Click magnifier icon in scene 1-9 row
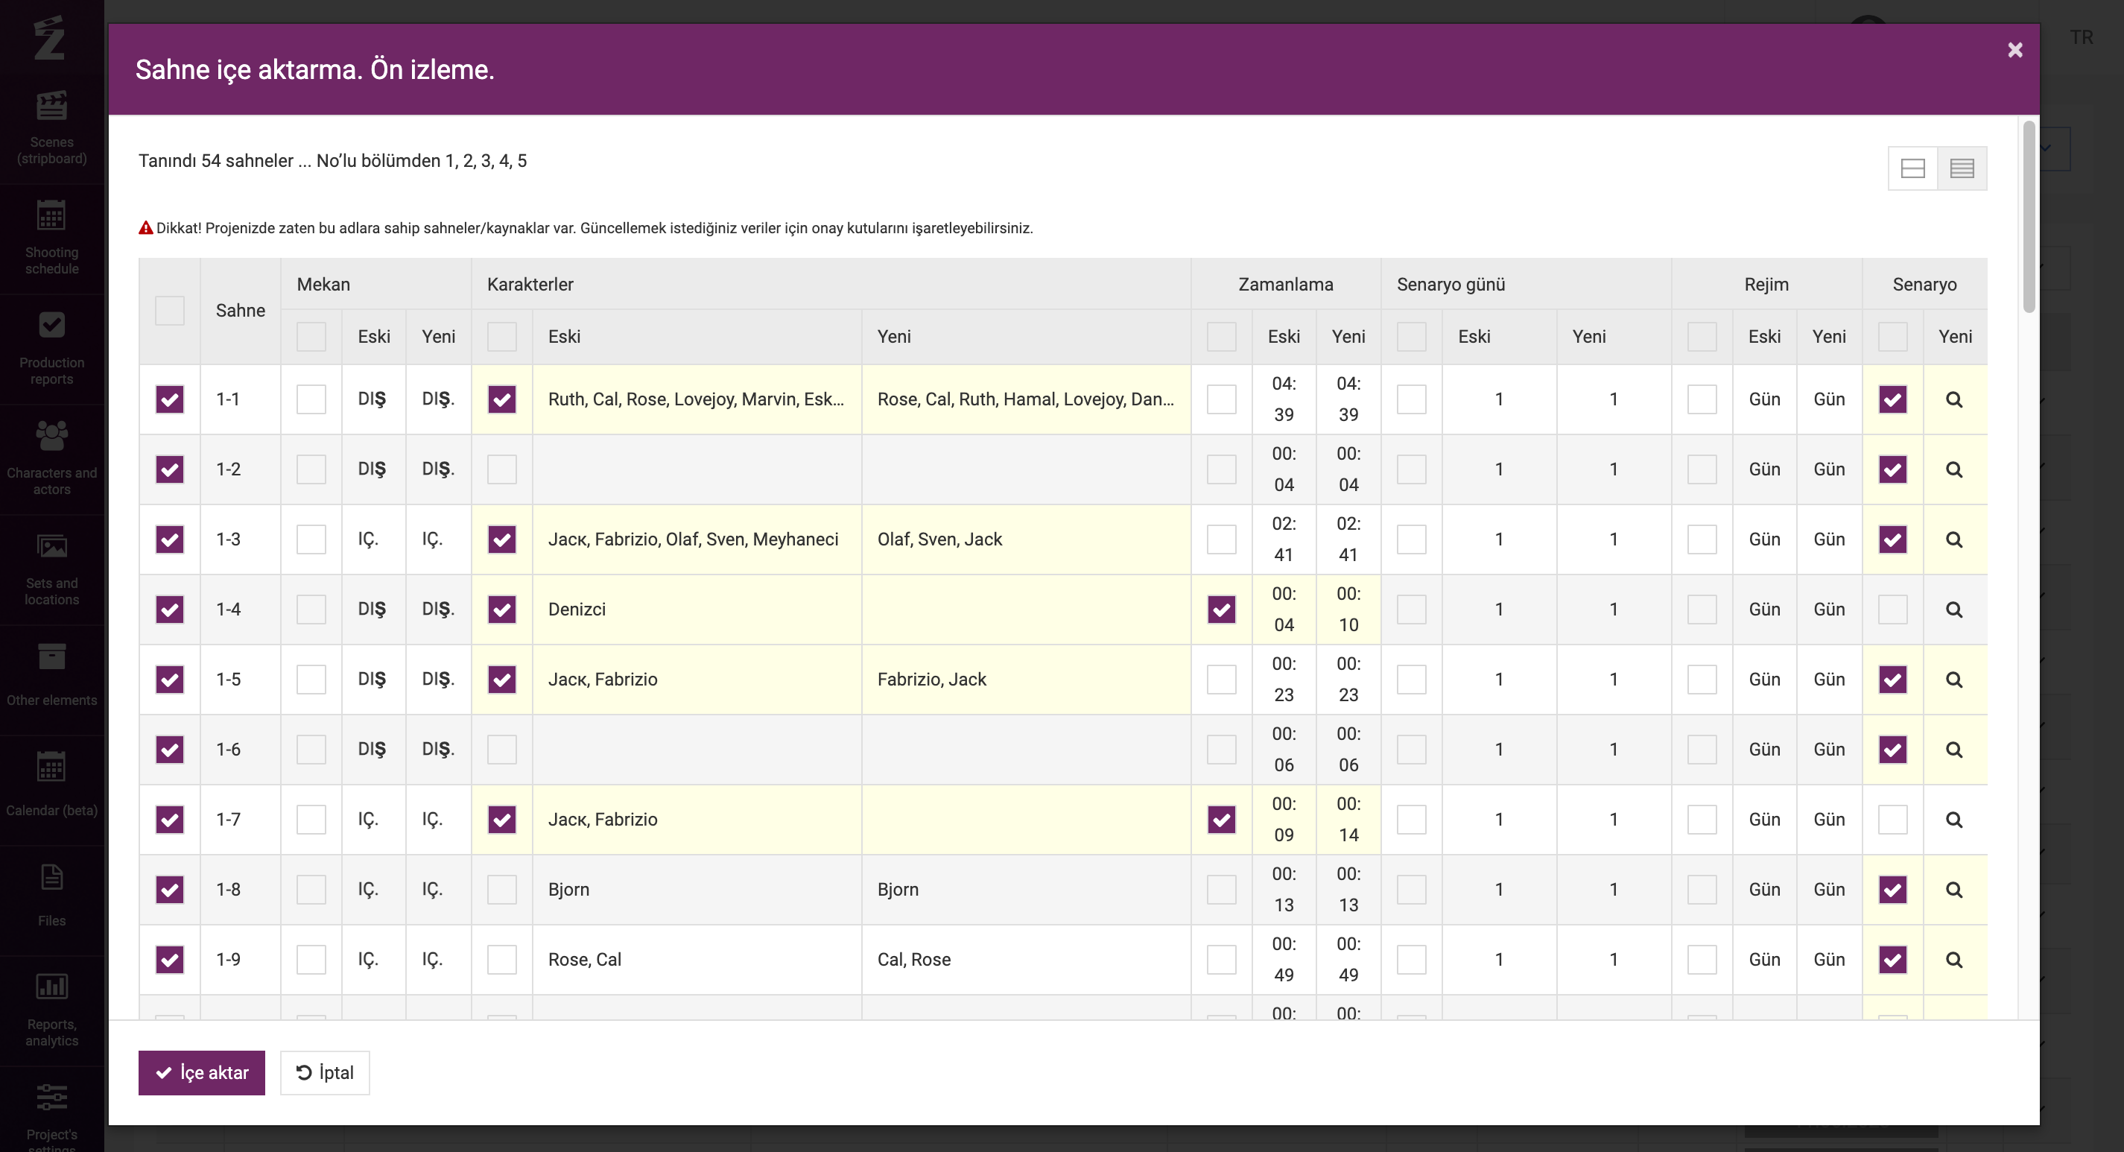Viewport: 2124px width, 1152px height. 1953,960
